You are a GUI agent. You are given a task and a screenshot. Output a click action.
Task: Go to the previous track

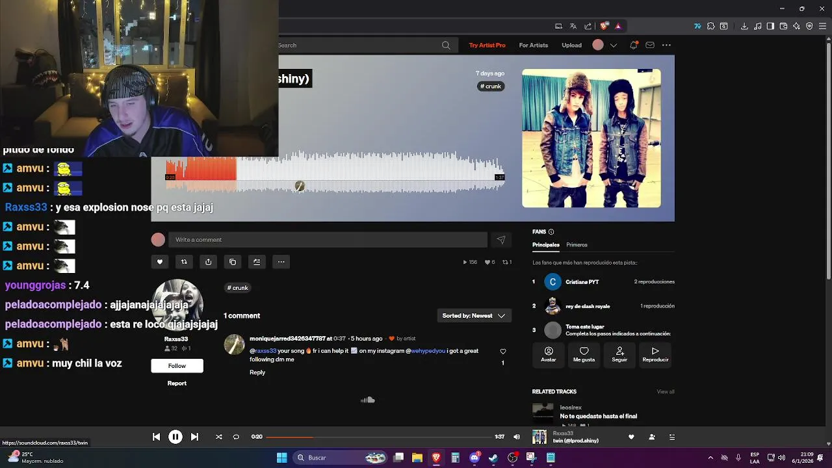point(156,437)
